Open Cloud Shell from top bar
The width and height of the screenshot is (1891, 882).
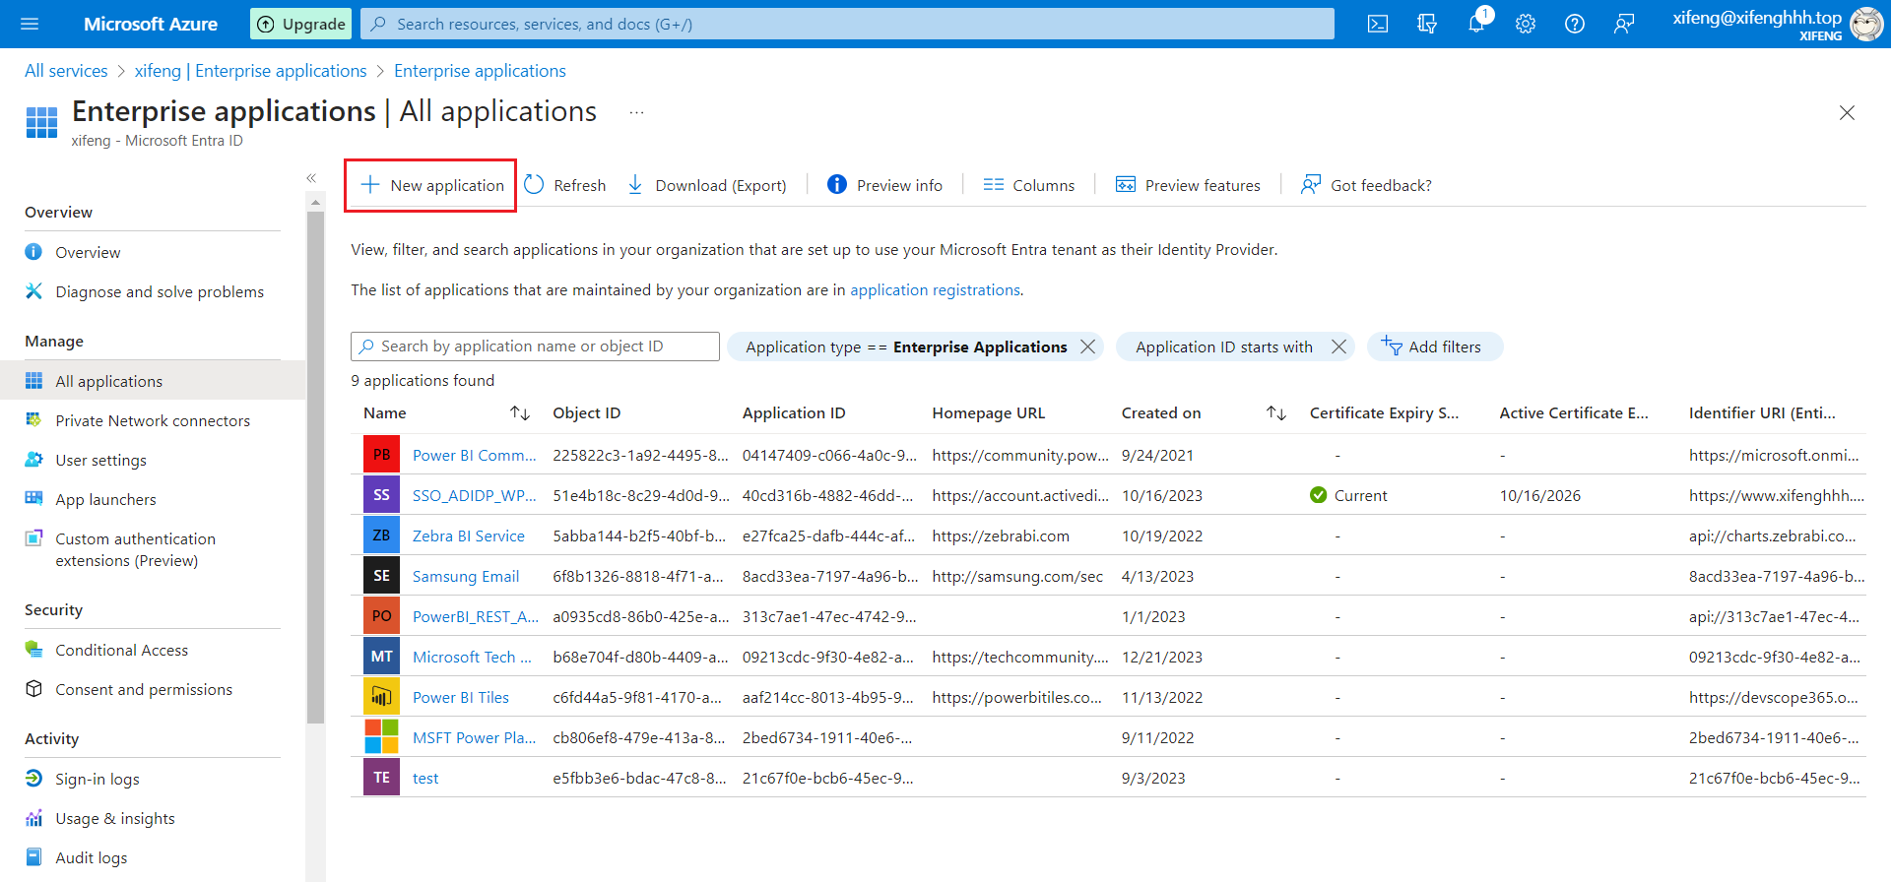[1378, 24]
